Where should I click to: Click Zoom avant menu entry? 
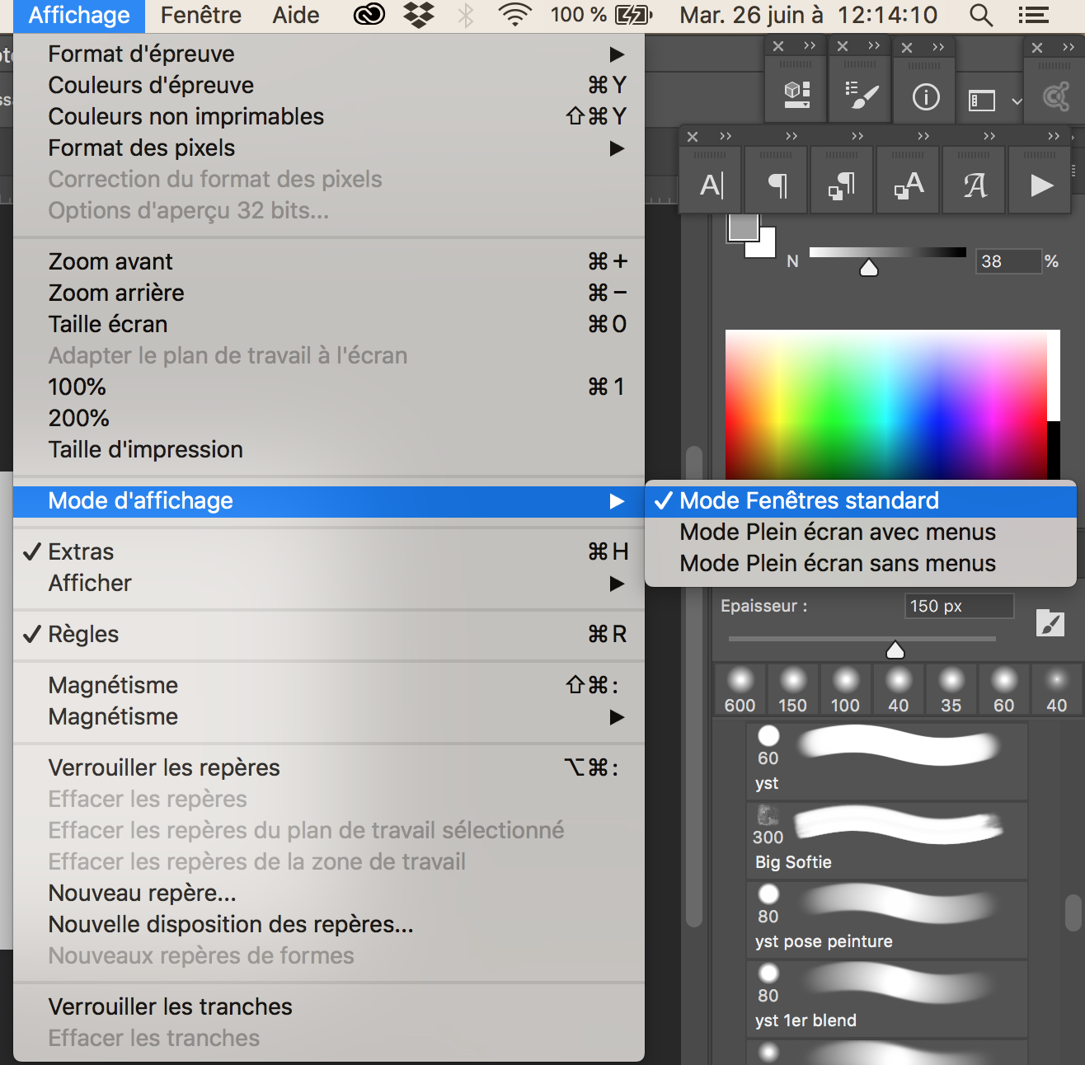pos(110,261)
